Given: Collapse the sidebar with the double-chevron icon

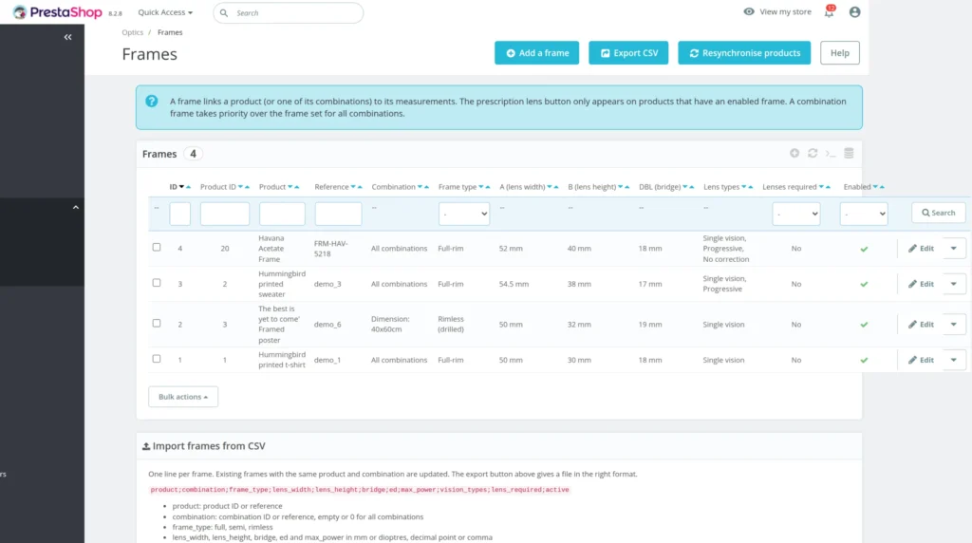Looking at the screenshot, I should click(67, 37).
